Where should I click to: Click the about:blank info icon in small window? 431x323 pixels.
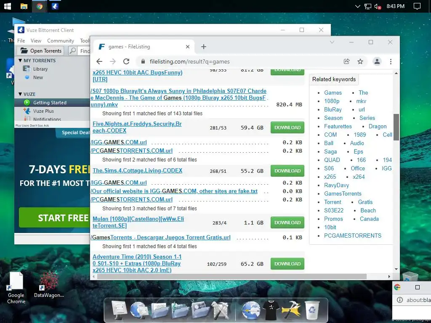coord(400,300)
